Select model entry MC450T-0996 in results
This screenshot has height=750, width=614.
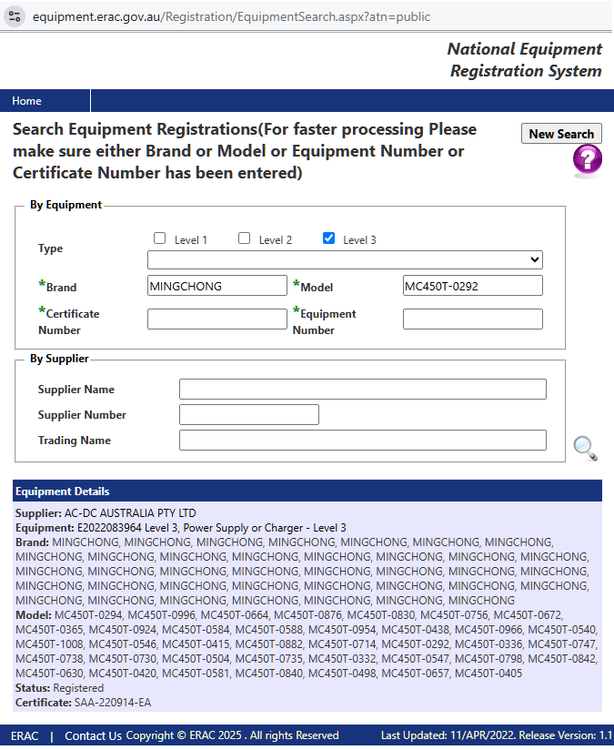point(162,614)
